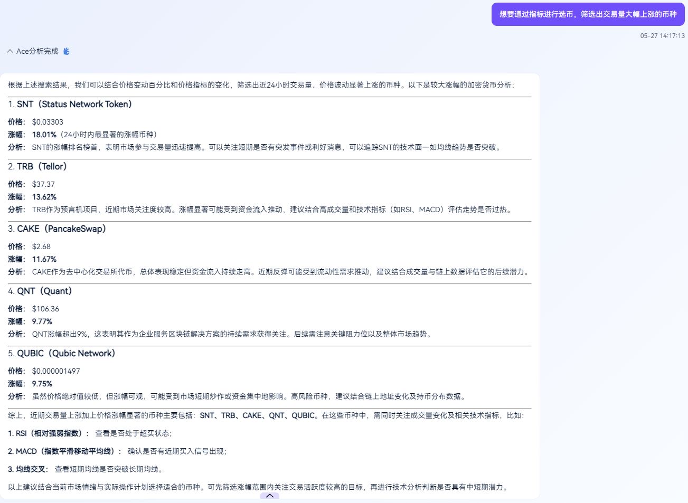
Task: Click the QUBIC price $0.000001497
Action: click(x=56, y=371)
